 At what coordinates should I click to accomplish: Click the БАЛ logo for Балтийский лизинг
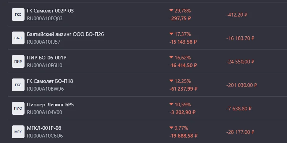pyautogui.click(x=18, y=38)
